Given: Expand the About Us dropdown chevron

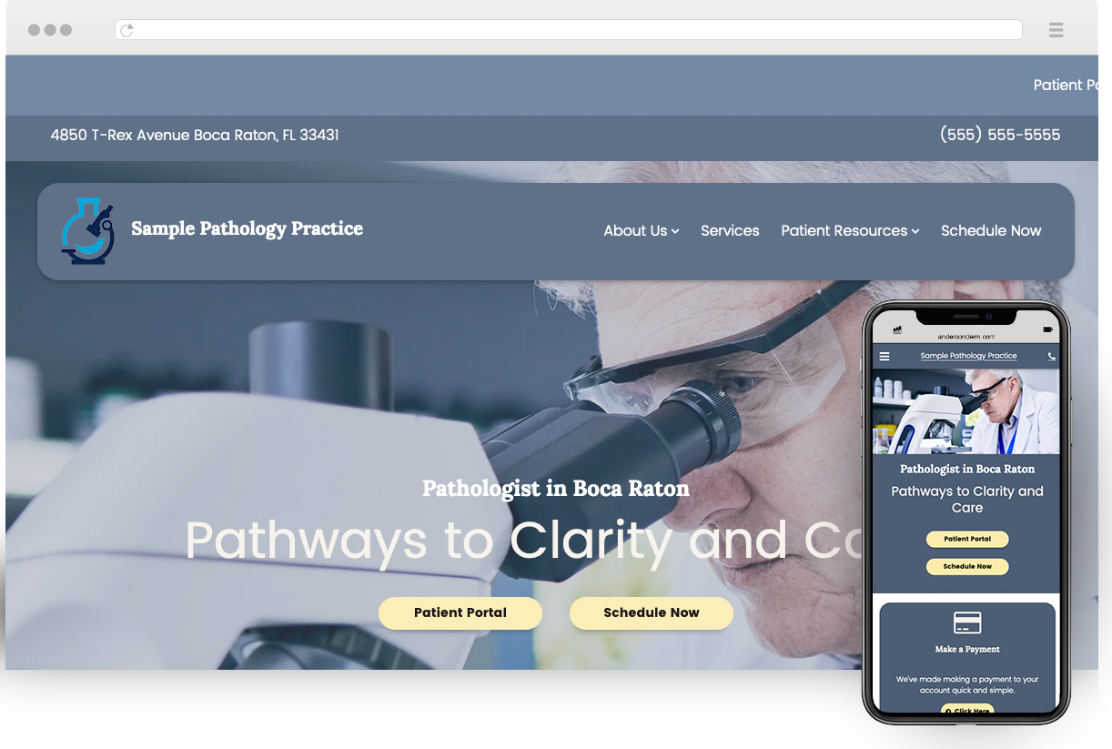Looking at the screenshot, I should (x=675, y=231).
